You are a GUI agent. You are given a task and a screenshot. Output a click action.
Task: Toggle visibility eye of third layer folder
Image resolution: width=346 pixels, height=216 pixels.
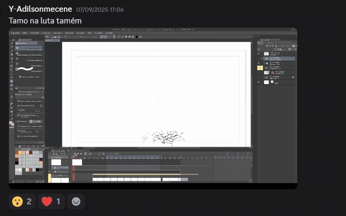point(259,63)
